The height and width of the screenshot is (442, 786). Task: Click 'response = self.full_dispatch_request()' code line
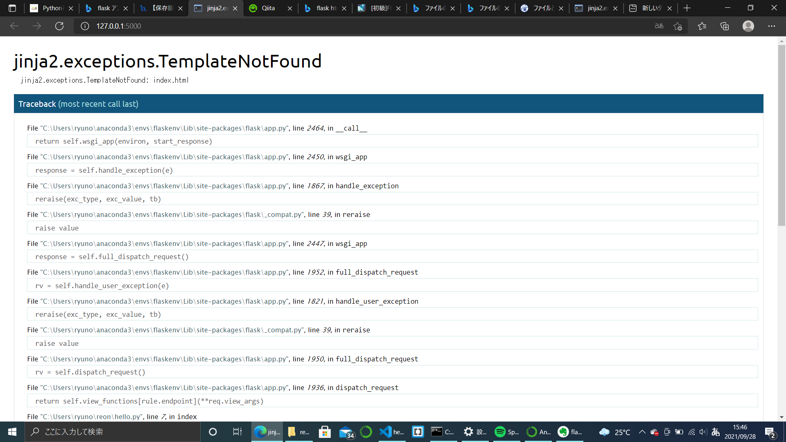pos(392,257)
